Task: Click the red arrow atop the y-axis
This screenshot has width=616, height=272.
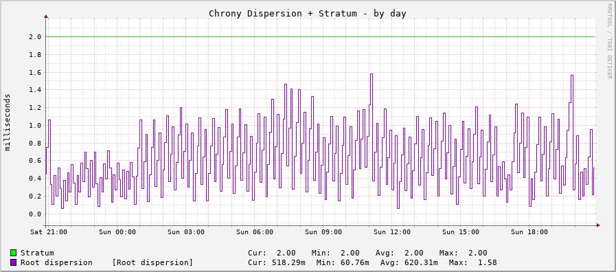Action: 46,16
